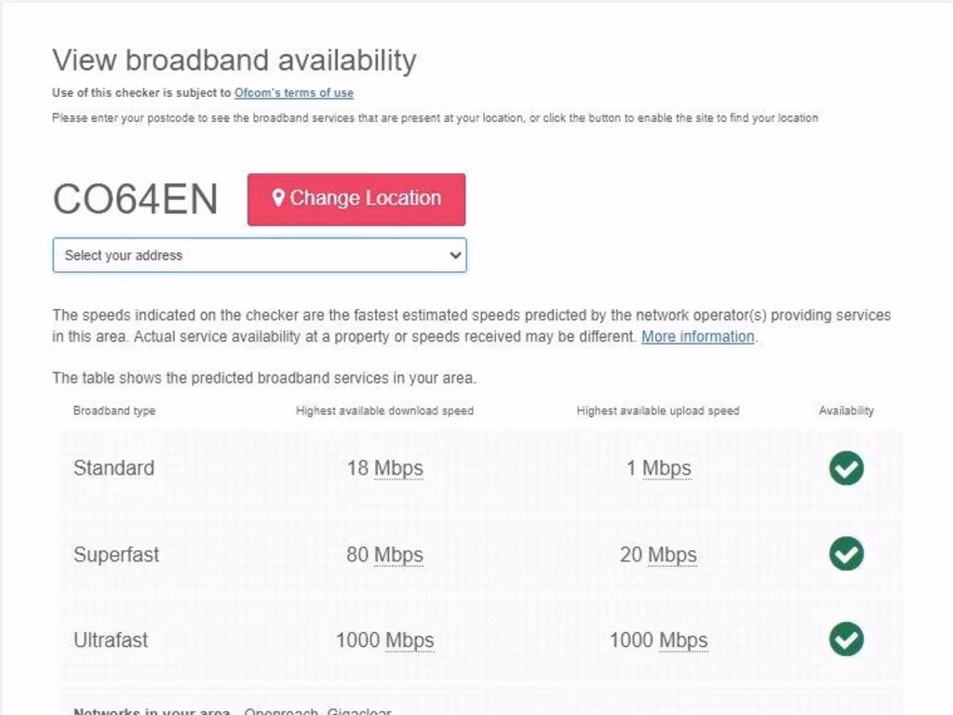The width and height of the screenshot is (953, 715).
Task: Click the CO64EN postcode heading
Action: pyautogui.click(x=135, y=199)
